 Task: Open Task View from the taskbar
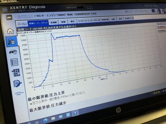pyautogui.click(x=37, y=122)
